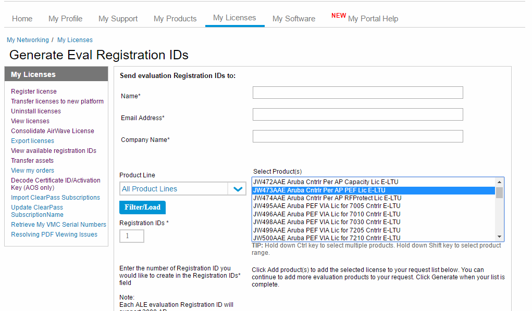Focus the Company Name input field
The width and height of the screenshot is (532, 311).
click(357, 136)
